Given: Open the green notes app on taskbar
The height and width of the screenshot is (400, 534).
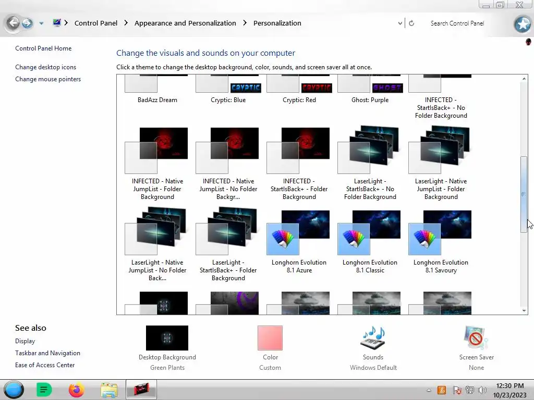Looking at the screenshot, I should point(44,390).
